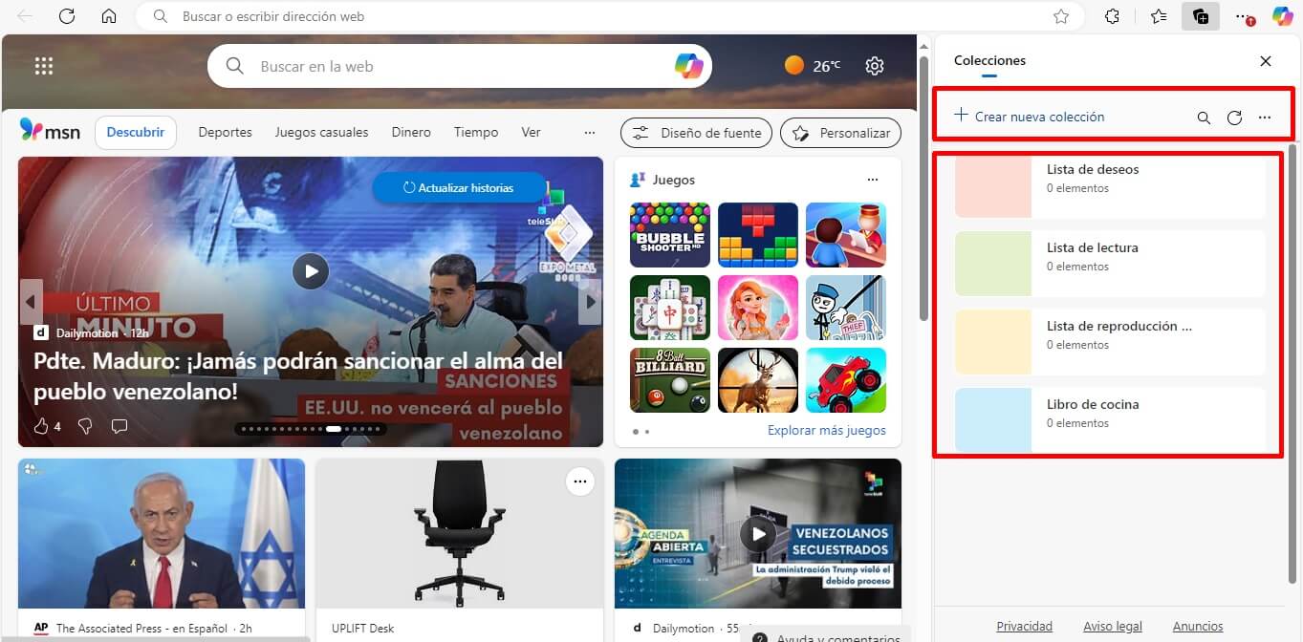Dislike the Maduro story thumbs down
The height and width of the screenshot is (642, 1303).
click(84, 426)
